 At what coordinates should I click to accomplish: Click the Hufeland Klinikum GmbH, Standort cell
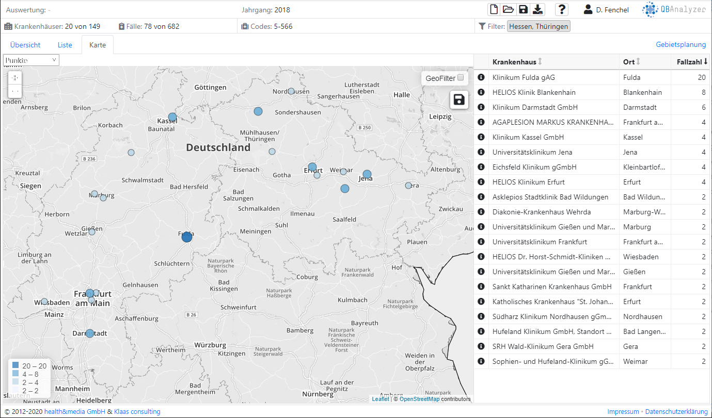(x=553, y=331)
